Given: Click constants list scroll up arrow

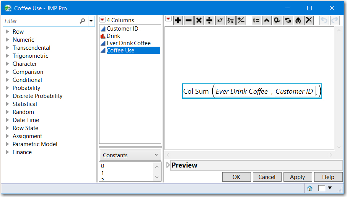Looking at the screenshot, I should pyautogui.click(x=157, y=167).
